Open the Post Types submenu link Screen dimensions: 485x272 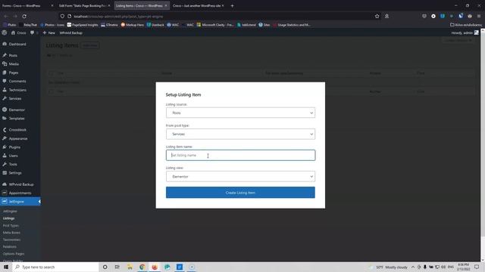[x=11, y=225]
